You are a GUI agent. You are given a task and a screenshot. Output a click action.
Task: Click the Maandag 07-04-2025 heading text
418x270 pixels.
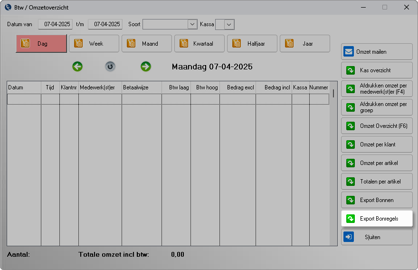click(212, 67)
